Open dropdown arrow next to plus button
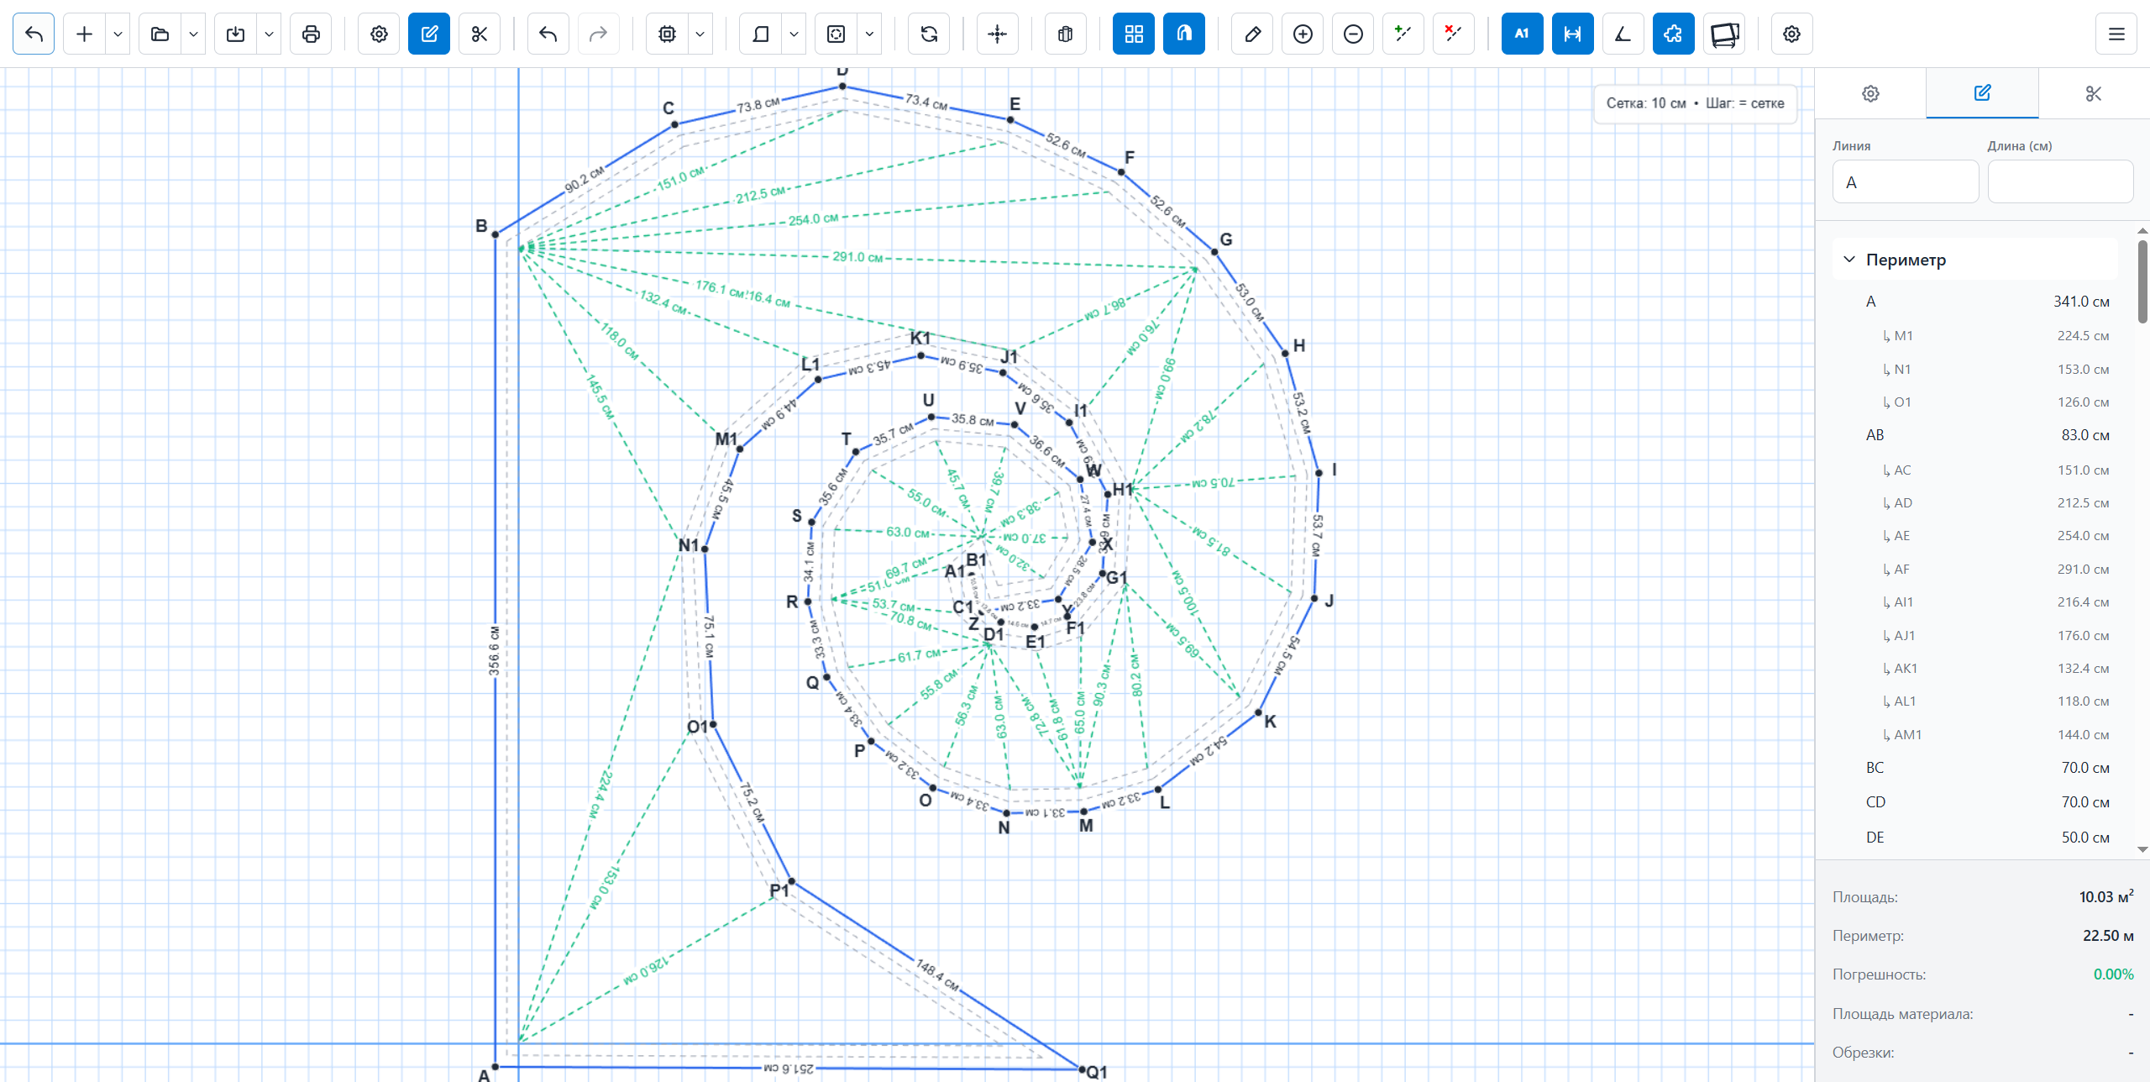 tap(118, 34)
